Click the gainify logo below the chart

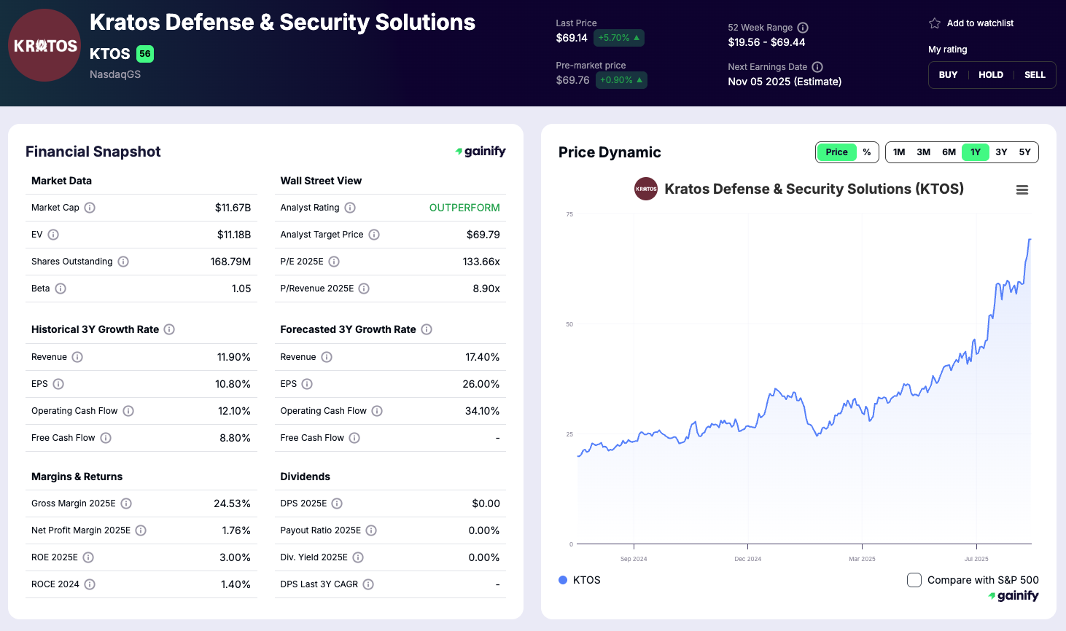point(1014,595)
